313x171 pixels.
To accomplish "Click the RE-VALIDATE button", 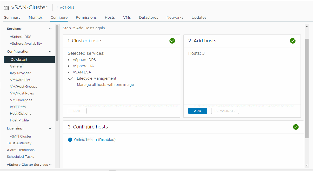I will pyautogui.click(x=225, y=111).
